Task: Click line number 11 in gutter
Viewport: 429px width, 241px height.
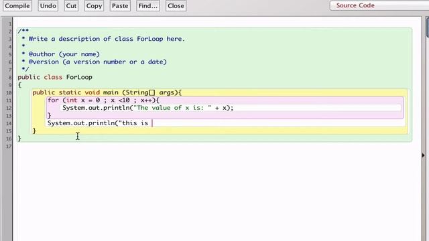Action: 9,100
